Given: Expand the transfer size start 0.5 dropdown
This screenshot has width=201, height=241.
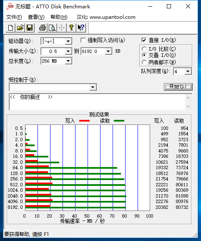Looking at the screenshot, I should pos(68,51).
